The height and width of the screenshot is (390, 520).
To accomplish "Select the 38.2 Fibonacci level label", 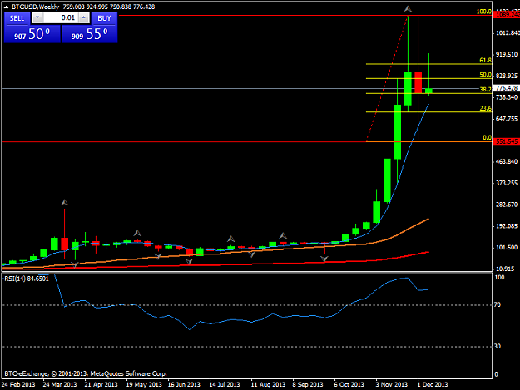I will [486, 90].
